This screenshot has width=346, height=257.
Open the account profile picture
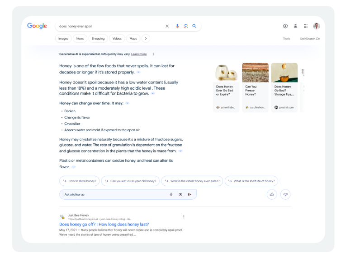click(317, 26)
